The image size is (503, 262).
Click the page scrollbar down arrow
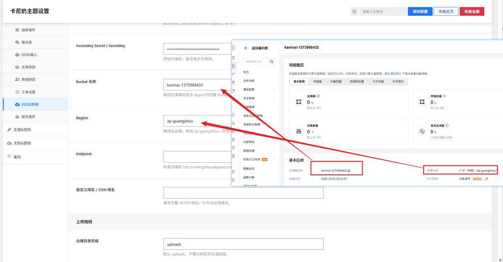point(500,260)
